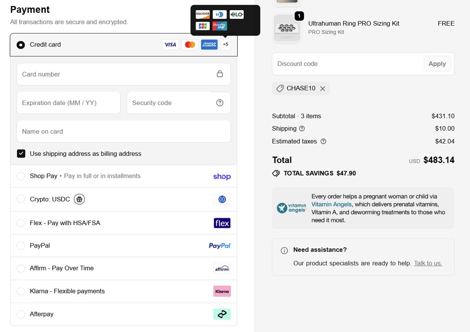Click the Payment heading

pyautogui.click(x=30, y=10)
